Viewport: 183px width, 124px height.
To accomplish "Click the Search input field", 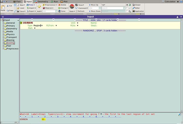I will click(112, 8).
